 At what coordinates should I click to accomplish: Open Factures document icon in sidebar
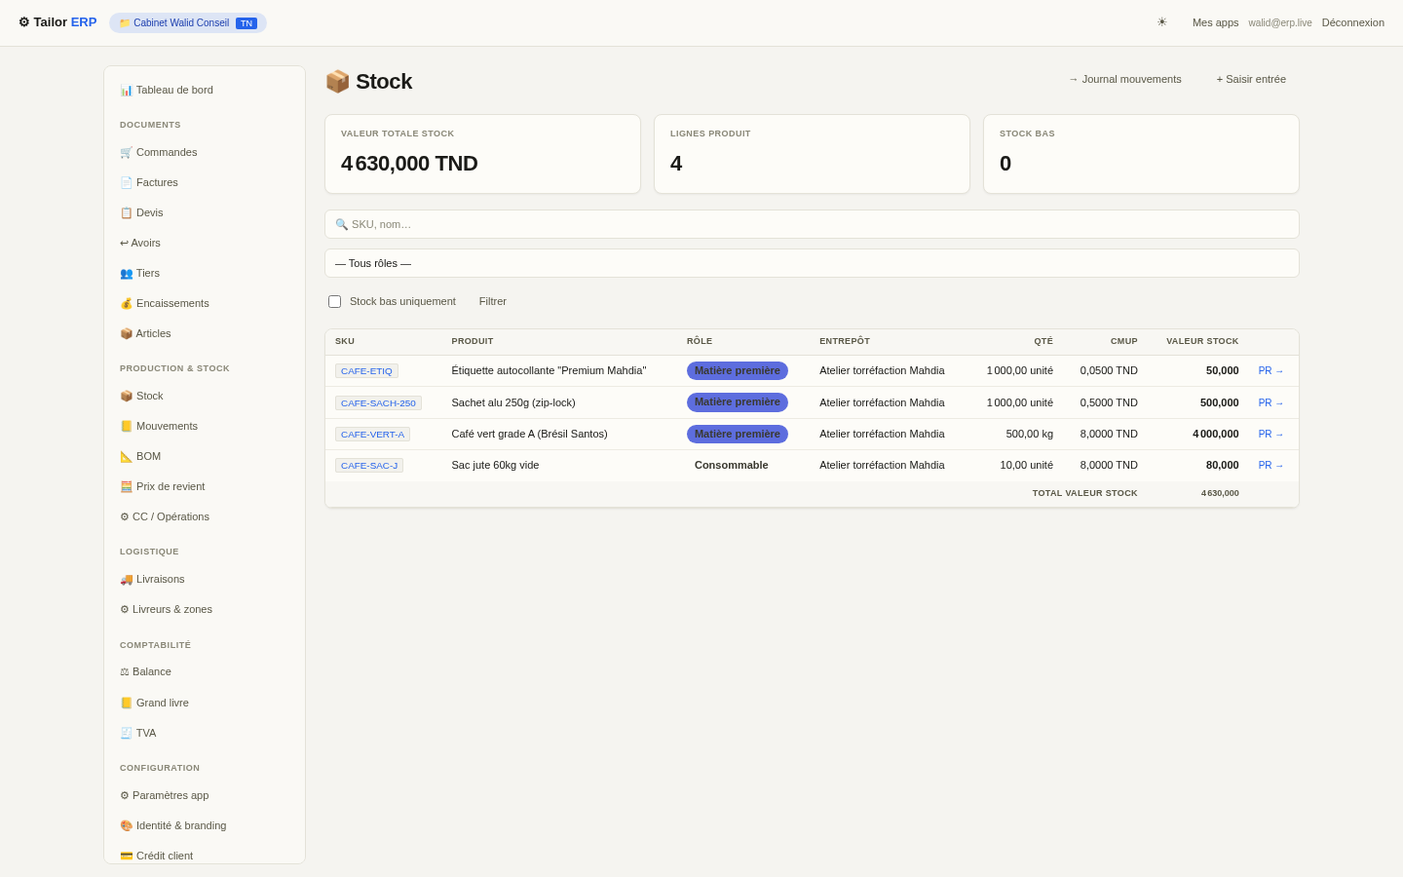point(126,182)
